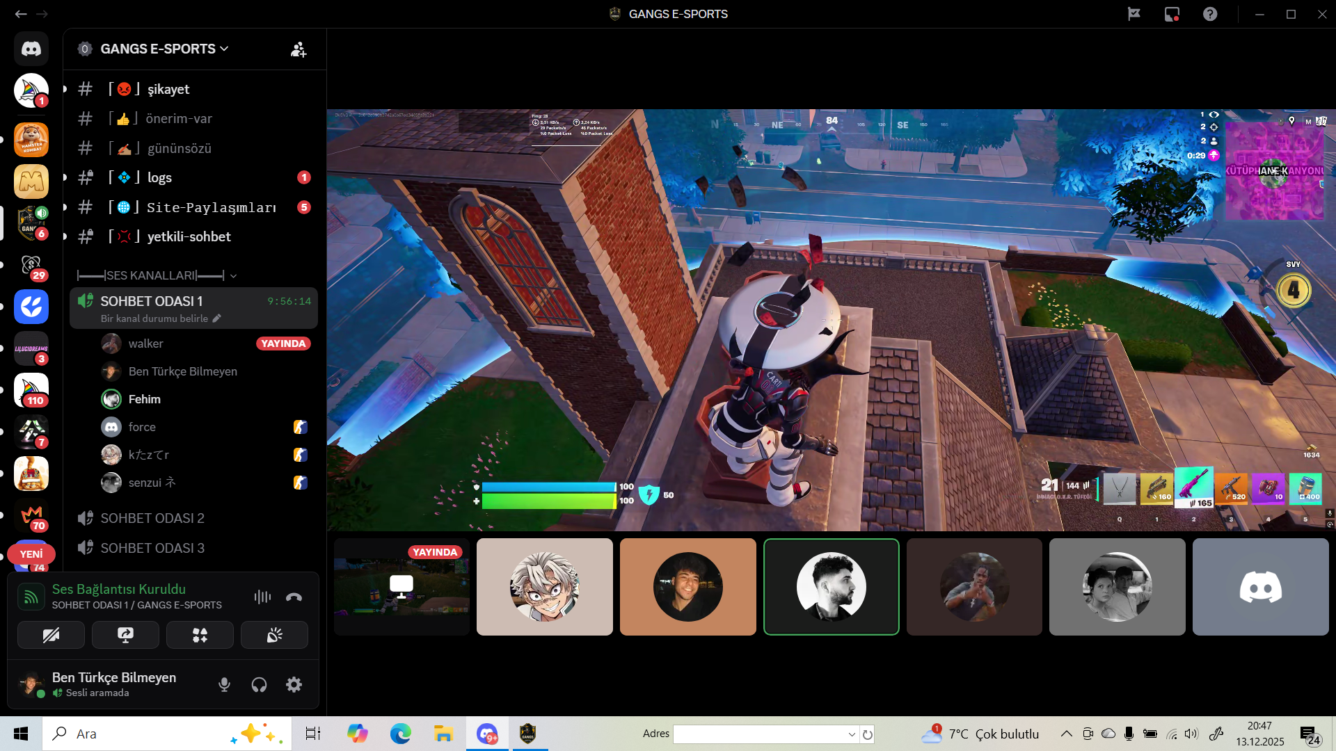Toggle the camera on/off button
Viewport: 1336px width, 751px height.
[51, 635]
